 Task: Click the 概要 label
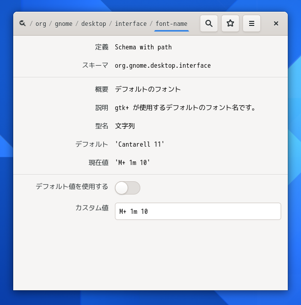(x=102, y=89)
